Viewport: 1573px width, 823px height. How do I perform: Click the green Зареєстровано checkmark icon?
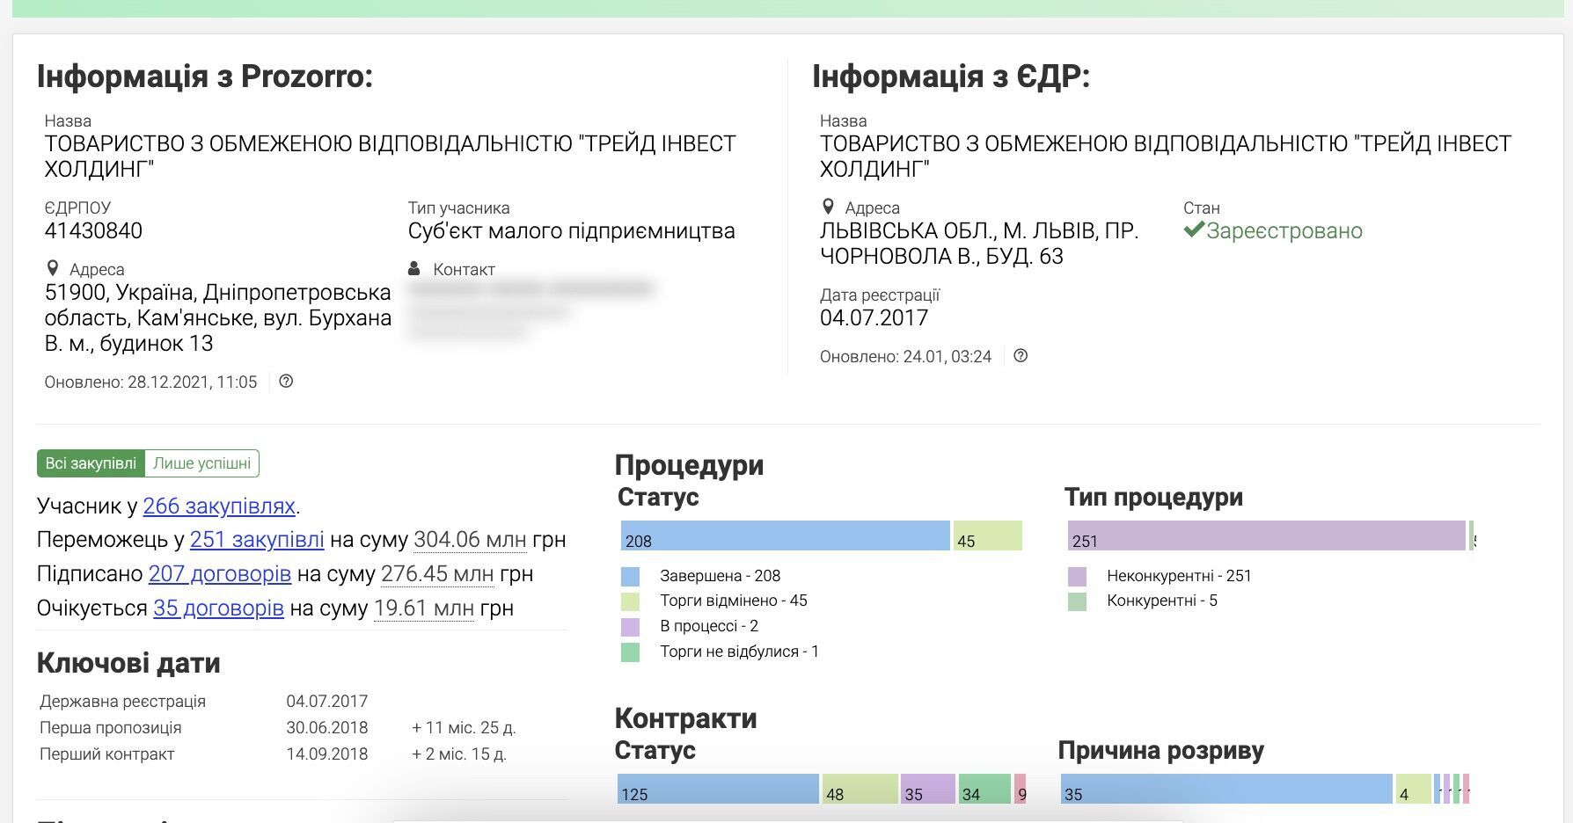tap(1193, 230)
